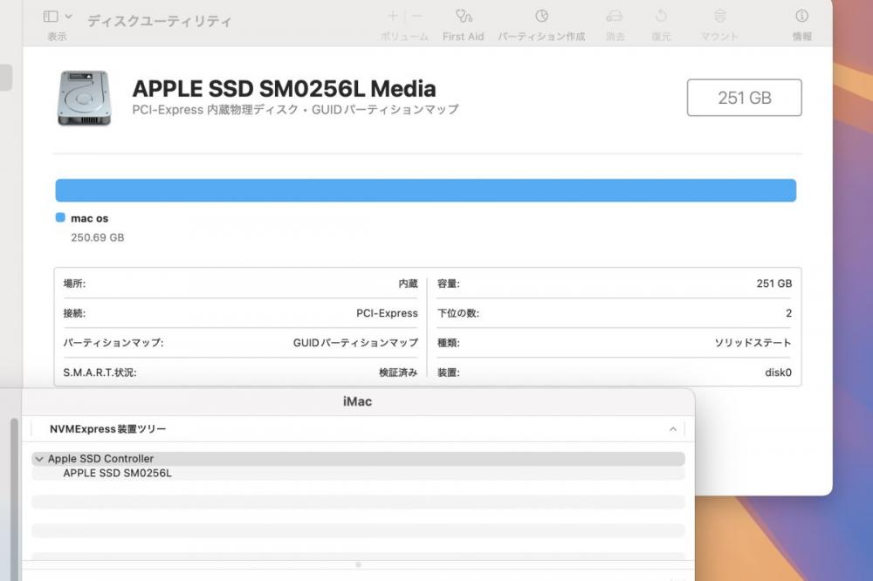Expand the view dropdown chevron
This screenshot has width=873, height=581.
pyautogui.click(x=68, y=17)
